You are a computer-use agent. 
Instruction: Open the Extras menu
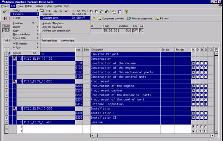pyautogui.click(x=48, y=6)
